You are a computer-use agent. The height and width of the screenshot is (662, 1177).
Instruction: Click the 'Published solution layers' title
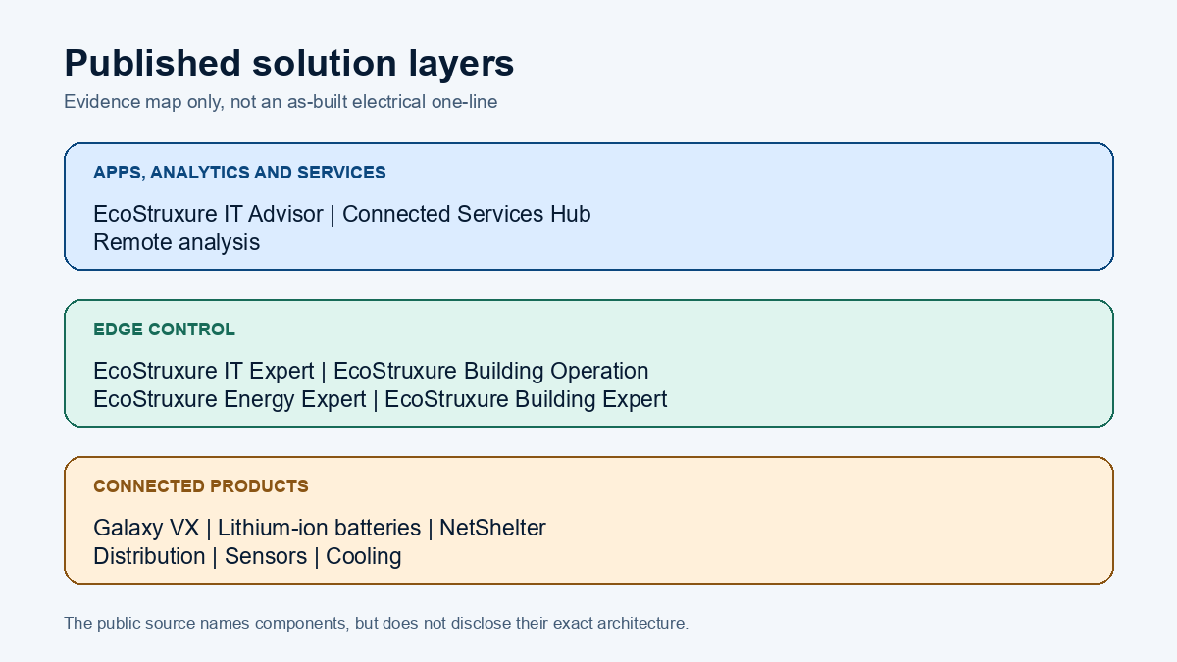[x=289, y=63]
